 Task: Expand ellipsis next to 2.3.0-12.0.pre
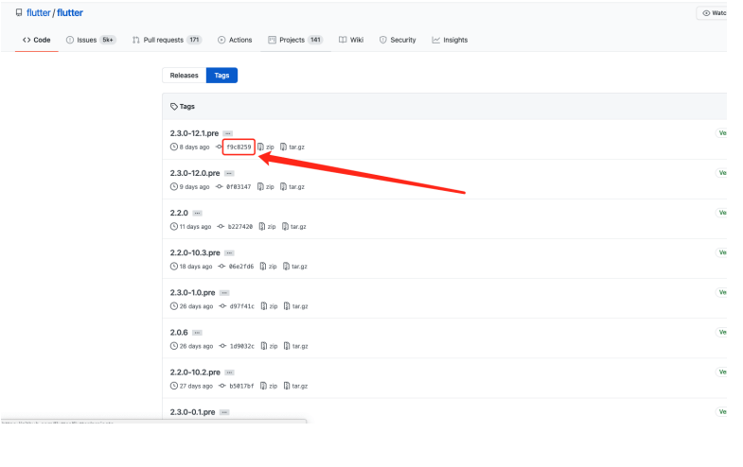[229, 173]
